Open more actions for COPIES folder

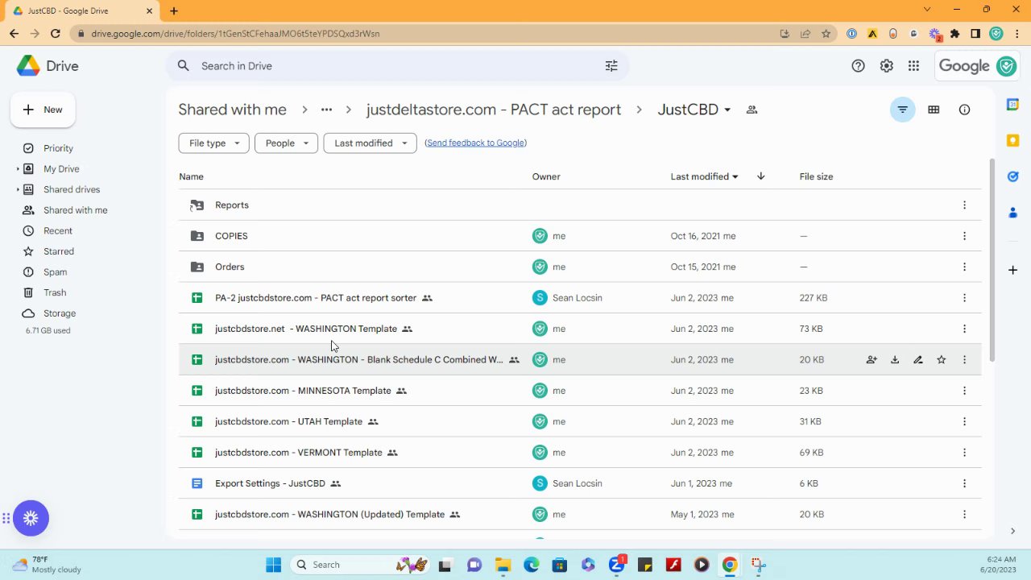click(x=964, y=236)
